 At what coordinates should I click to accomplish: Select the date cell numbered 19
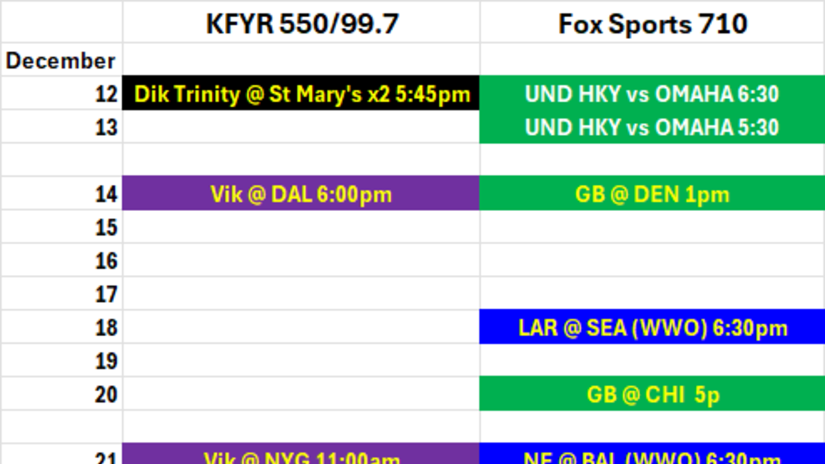(x=61, y=361)
